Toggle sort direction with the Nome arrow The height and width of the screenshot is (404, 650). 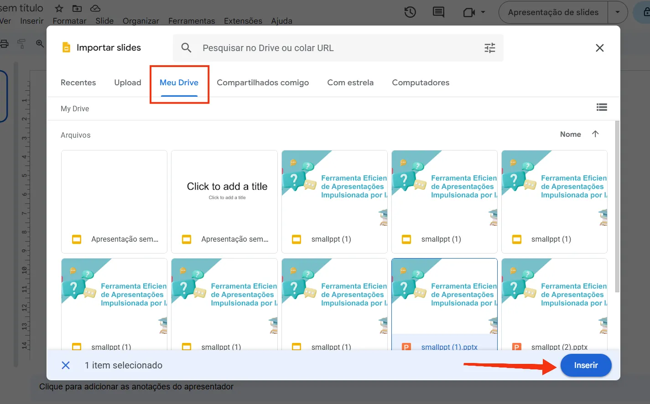click(595, 134)
